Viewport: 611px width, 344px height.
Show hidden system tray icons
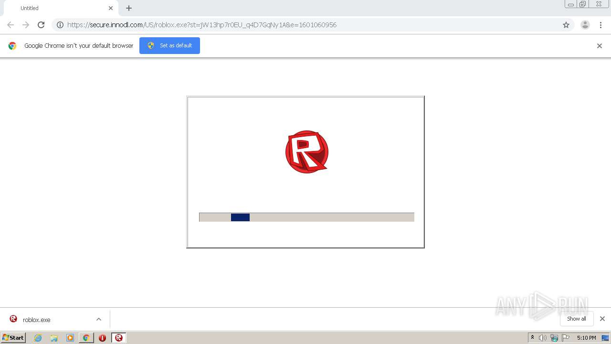click(533, 338)
